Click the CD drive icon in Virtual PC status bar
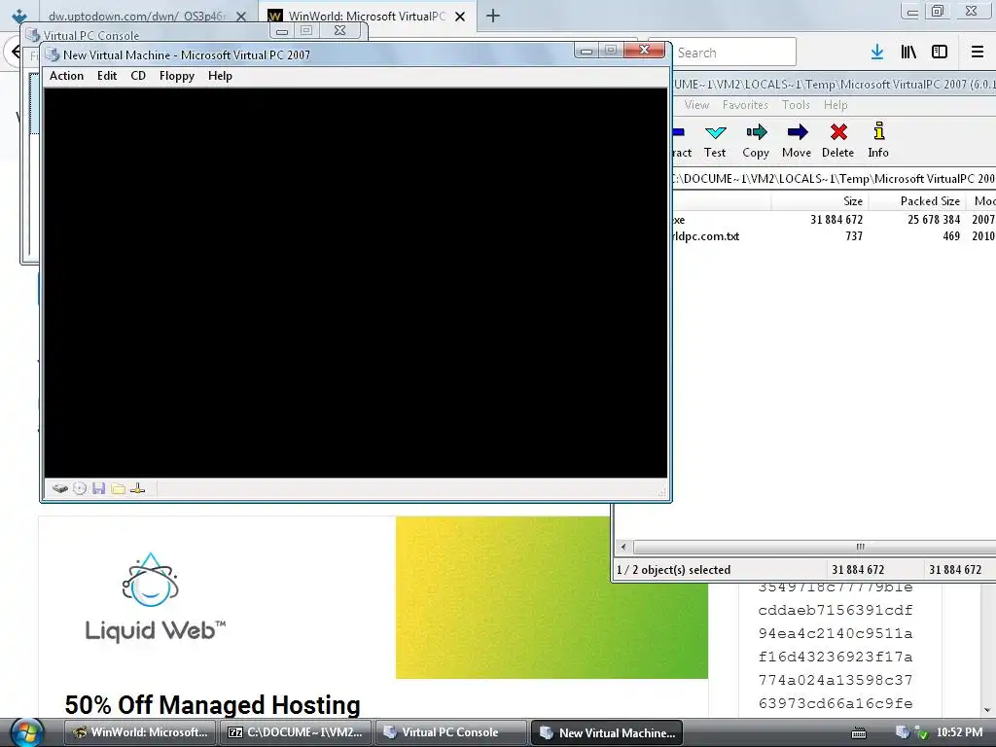The height and width of the screenshot is (747, 996). click(x=80, y=488)
